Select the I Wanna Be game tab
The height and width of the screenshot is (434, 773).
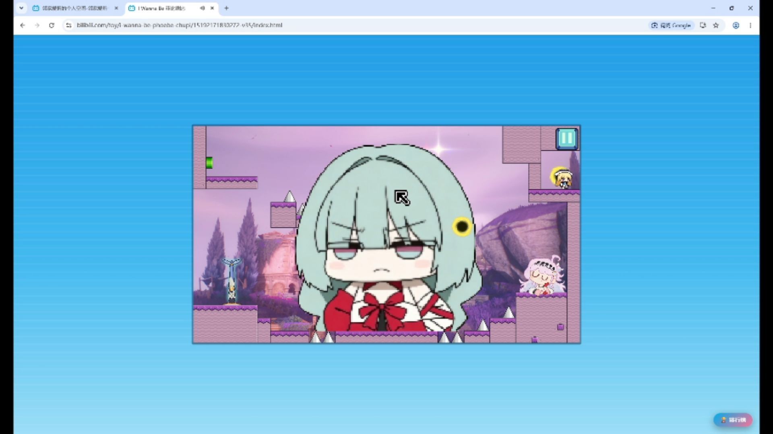pos(172,8)
